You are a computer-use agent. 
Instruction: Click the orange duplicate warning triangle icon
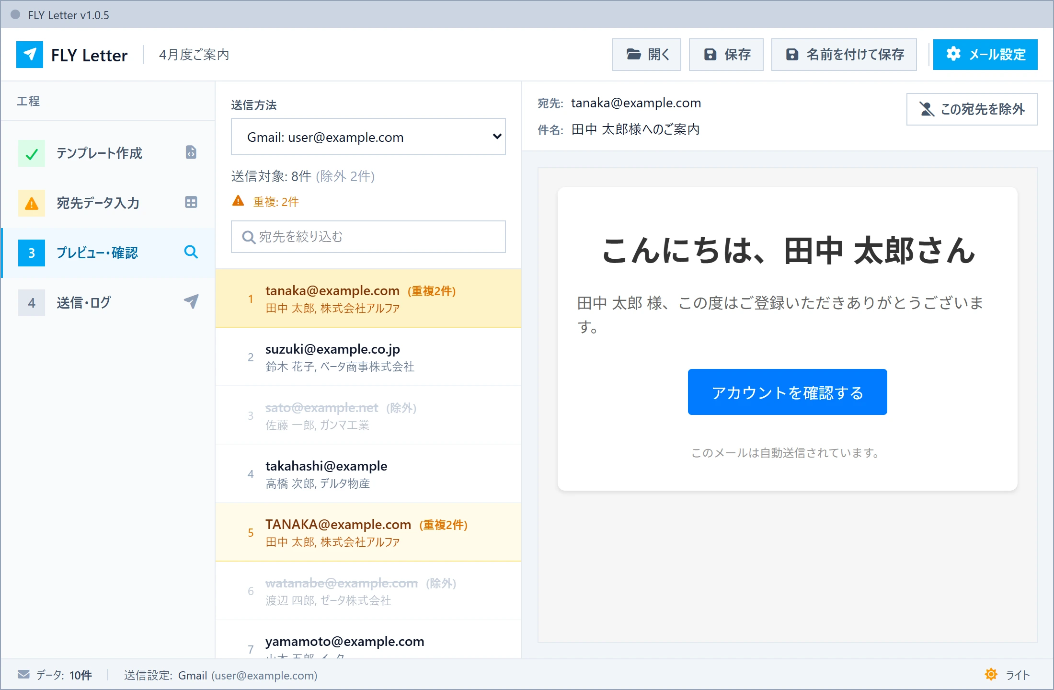click(x=238, y=201)
